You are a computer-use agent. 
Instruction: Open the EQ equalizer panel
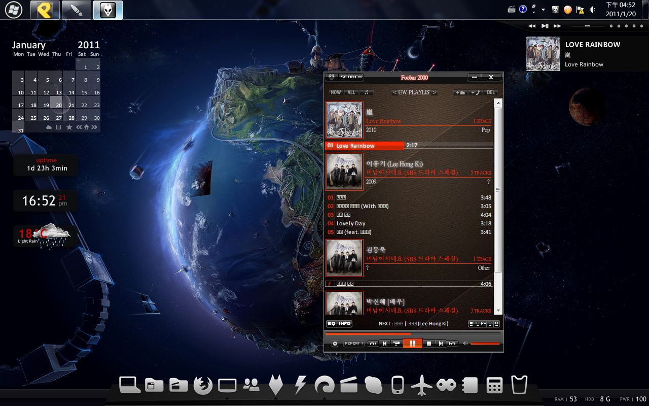332,324
